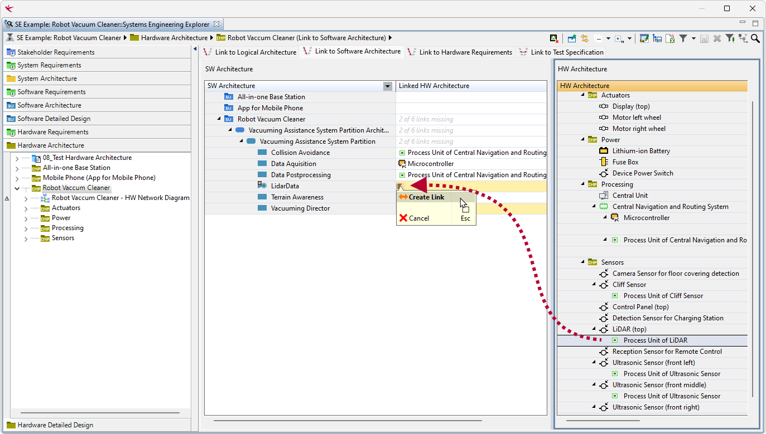Expand the 08_Test Hardware Architecture node

[17, 158]
